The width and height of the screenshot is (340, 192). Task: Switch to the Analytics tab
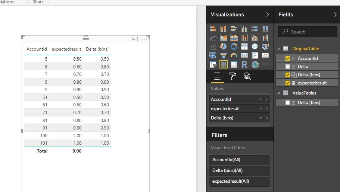pyautogui.click(x=247, y=76)
